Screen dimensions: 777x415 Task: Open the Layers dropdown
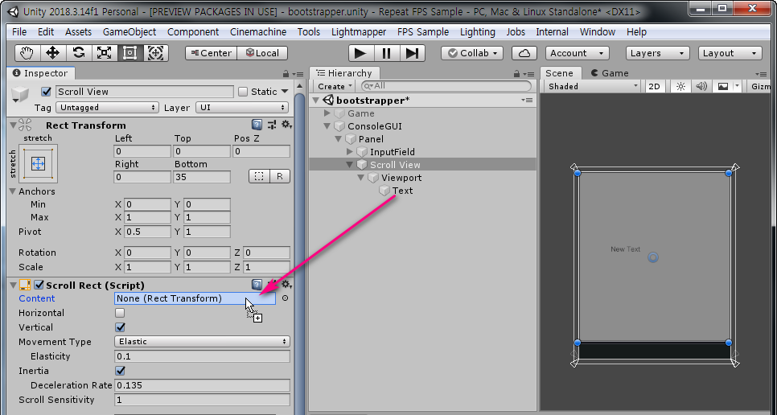coord(657,53)
